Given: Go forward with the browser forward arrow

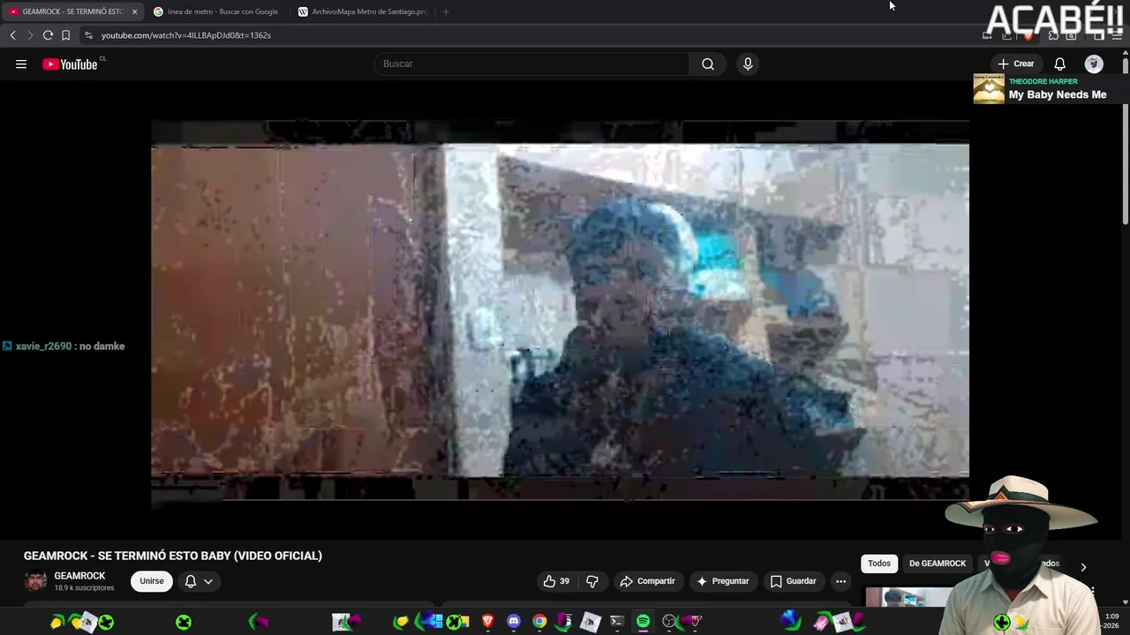Looking at the screenshot, I should 29,35.
